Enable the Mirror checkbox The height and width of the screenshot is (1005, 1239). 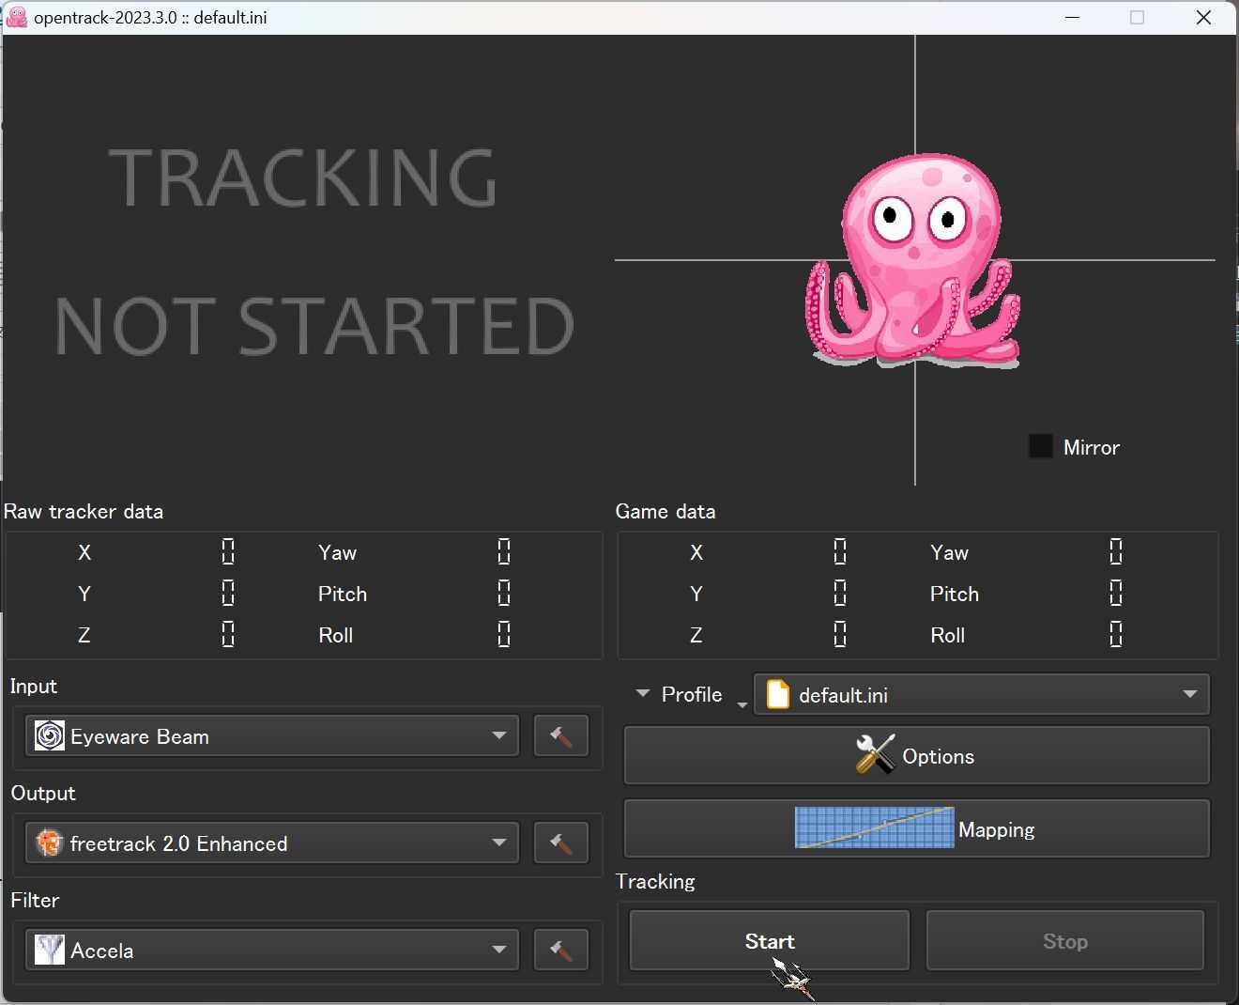click(x=1041, y=446)
